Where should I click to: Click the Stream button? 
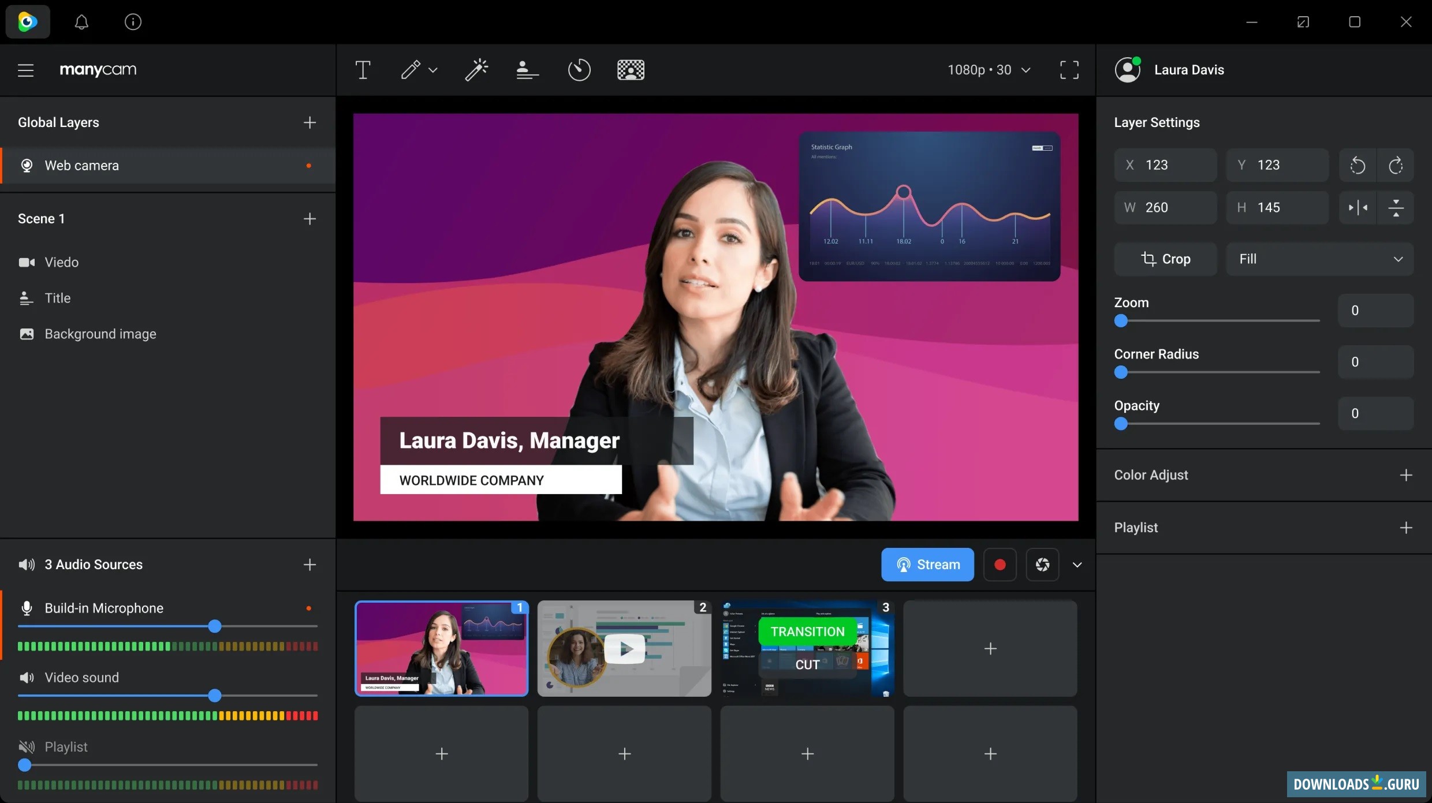(x=927, y=565)
